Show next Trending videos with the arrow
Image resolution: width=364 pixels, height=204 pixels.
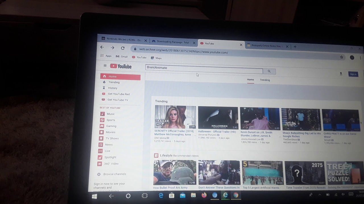(361, 123)
